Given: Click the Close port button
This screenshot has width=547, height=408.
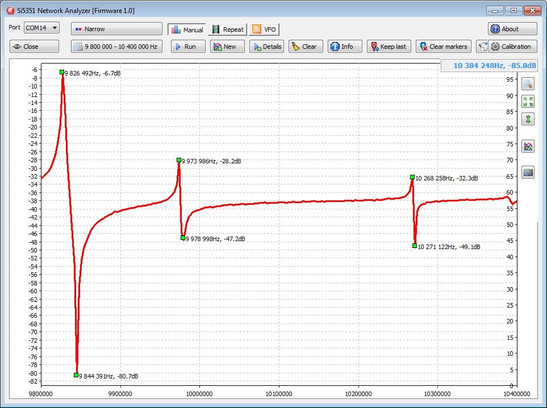Looking at the screenshot, I should 34,47.
